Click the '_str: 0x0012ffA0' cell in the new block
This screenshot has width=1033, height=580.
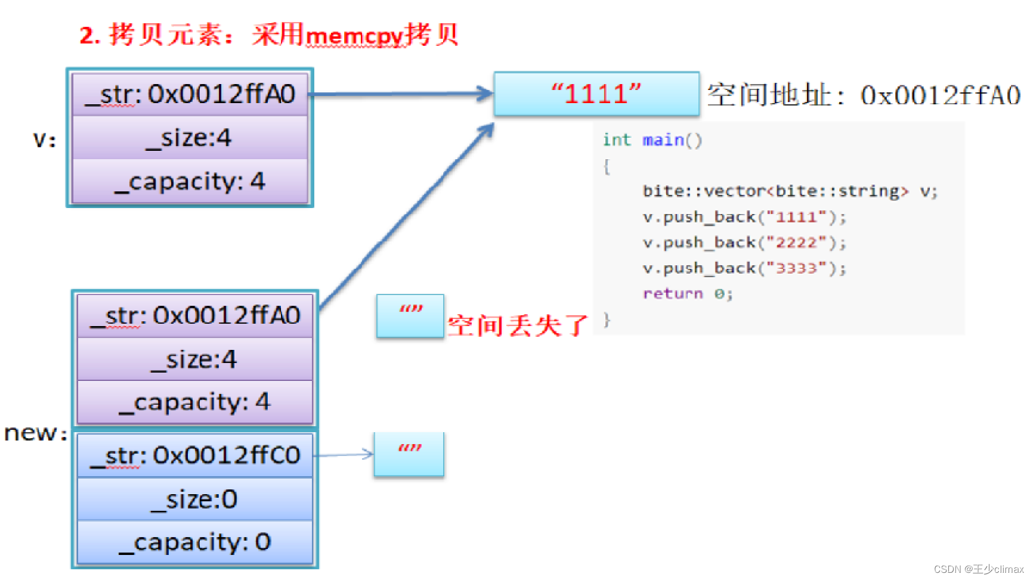point(195,316)
